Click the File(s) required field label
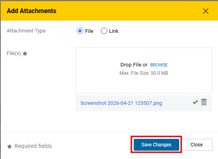Image resolution: width=218 pixels, height=159 pixels. coord(17,53)
